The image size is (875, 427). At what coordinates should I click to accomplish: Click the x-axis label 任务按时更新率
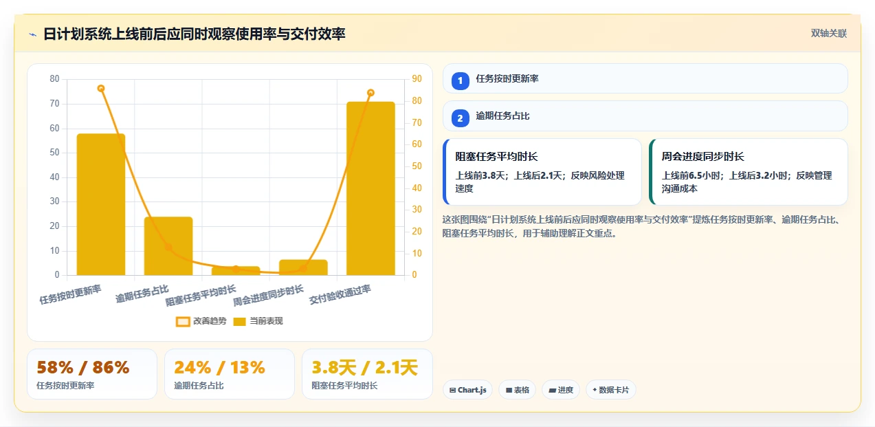[x=70, y=294]
